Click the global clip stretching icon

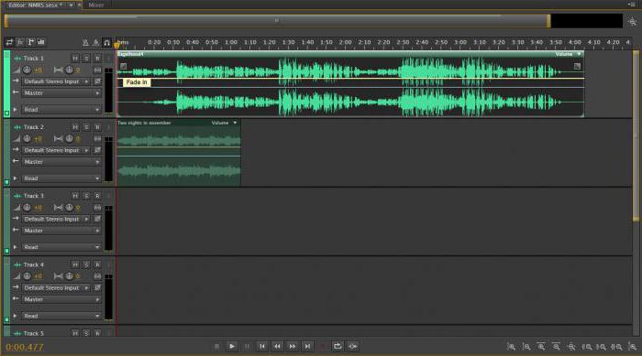(x=95, y=42)
